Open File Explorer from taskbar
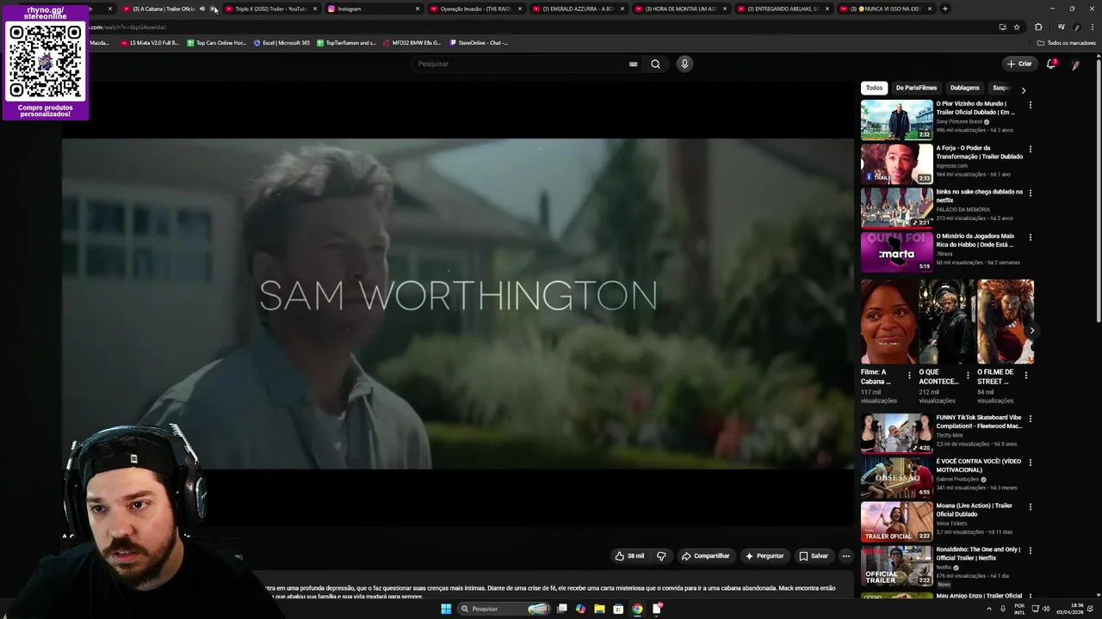Image resolution: width=1102 pixels, height=619 pixels. pyautogui.click(x=599, y=609)
